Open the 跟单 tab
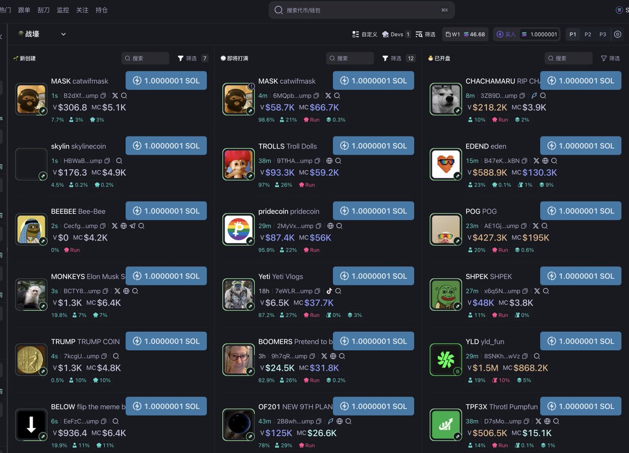This screenshot has height=453, width=629. [24, 10]
